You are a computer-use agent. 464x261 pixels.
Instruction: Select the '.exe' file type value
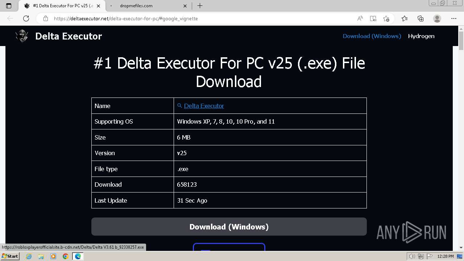coord(183,169)
